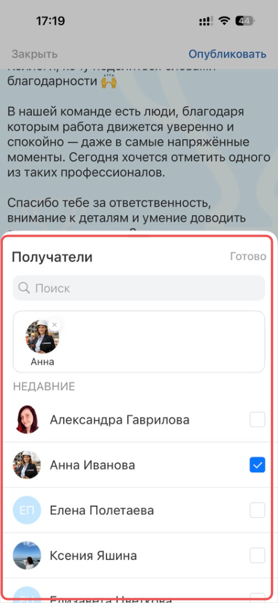Check the box for Александра Гаврилова
The width and height of the screenshot is (278, 603).
pyautogui.click(x=257, y=419)
